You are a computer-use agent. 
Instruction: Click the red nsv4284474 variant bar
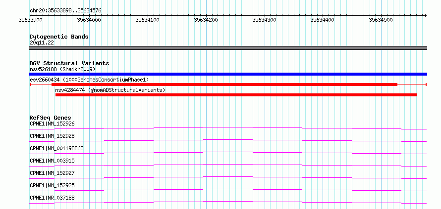click(236, 95)
